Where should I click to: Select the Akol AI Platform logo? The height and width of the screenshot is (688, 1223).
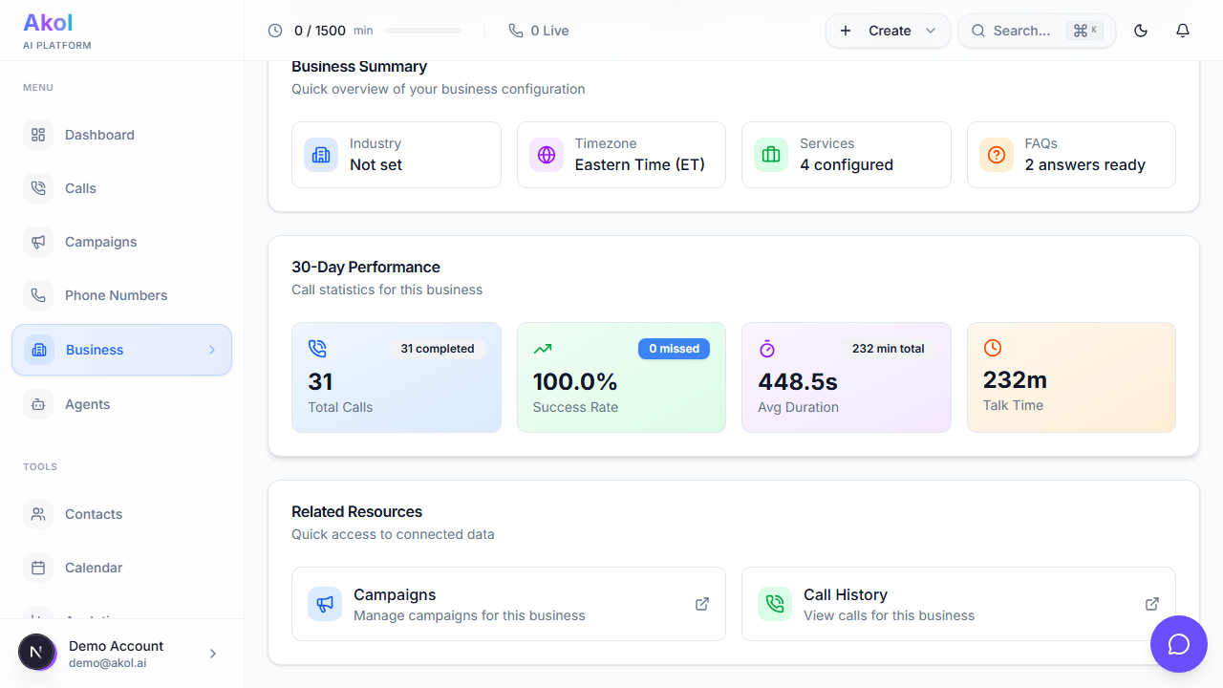click(x=55, y=30)
